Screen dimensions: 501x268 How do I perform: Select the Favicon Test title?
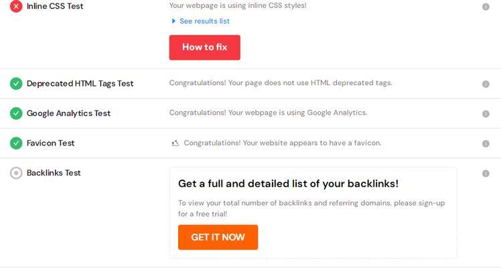(50, 143)
